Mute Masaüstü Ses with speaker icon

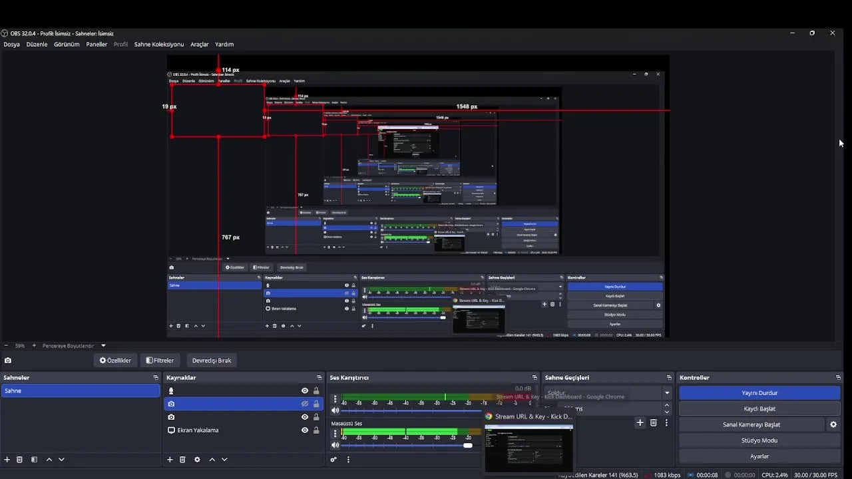coord(335,445)
